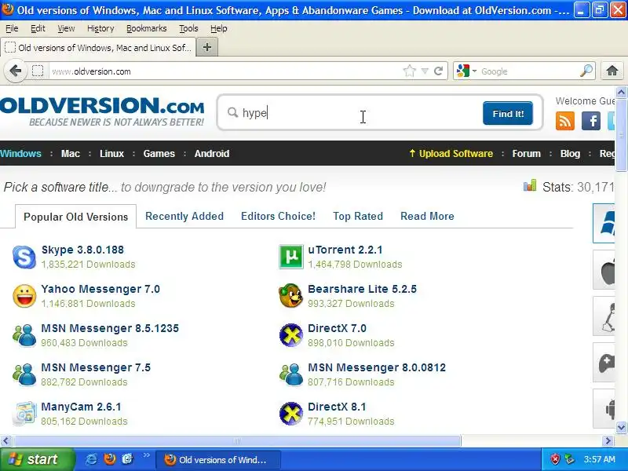The width and height of the screenshot is (628, 471).
Task: Open the Tools menu
Action: click(x=188, y=28)
